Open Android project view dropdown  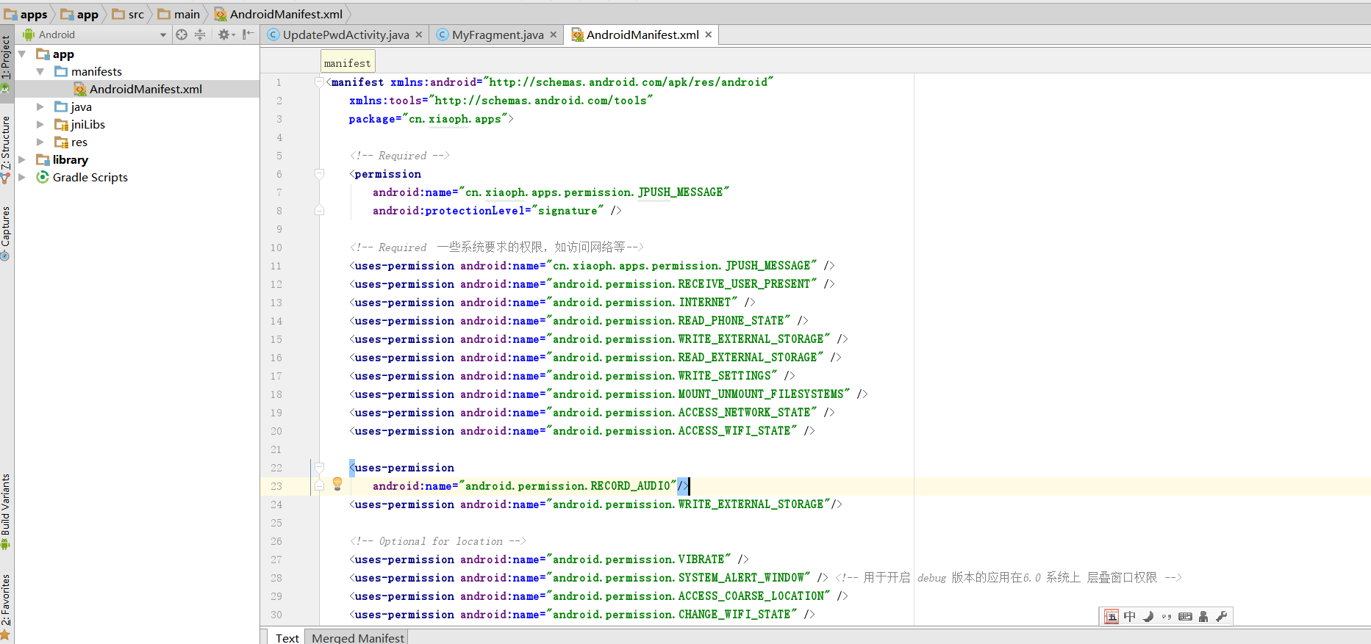tap(163, 35)
